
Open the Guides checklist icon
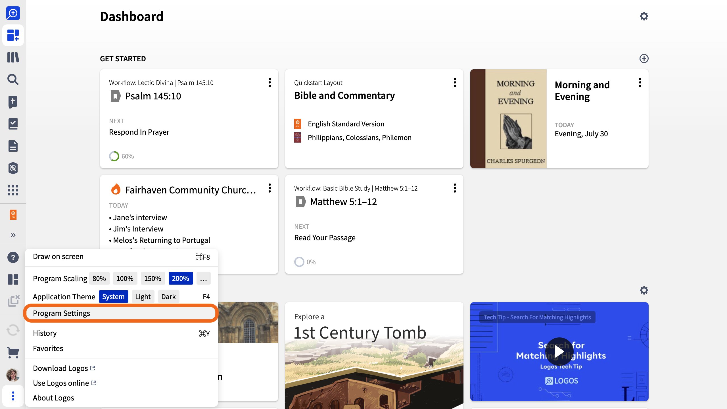13,124
